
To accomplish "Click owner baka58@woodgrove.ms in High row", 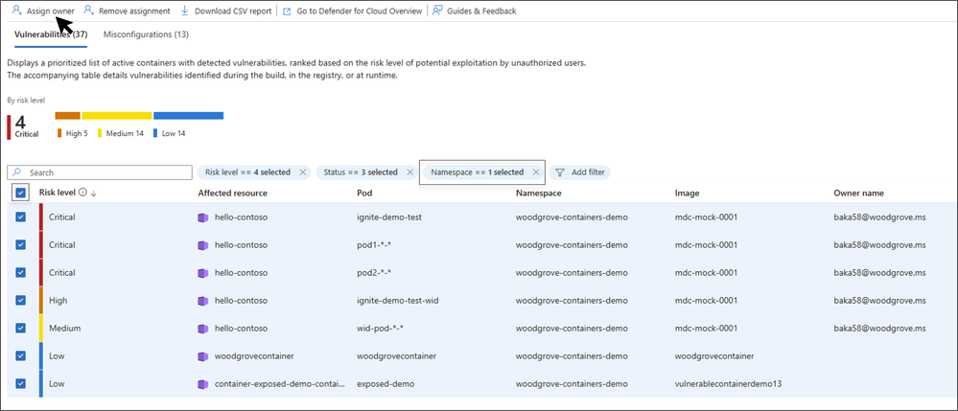I will pos(880,301).
